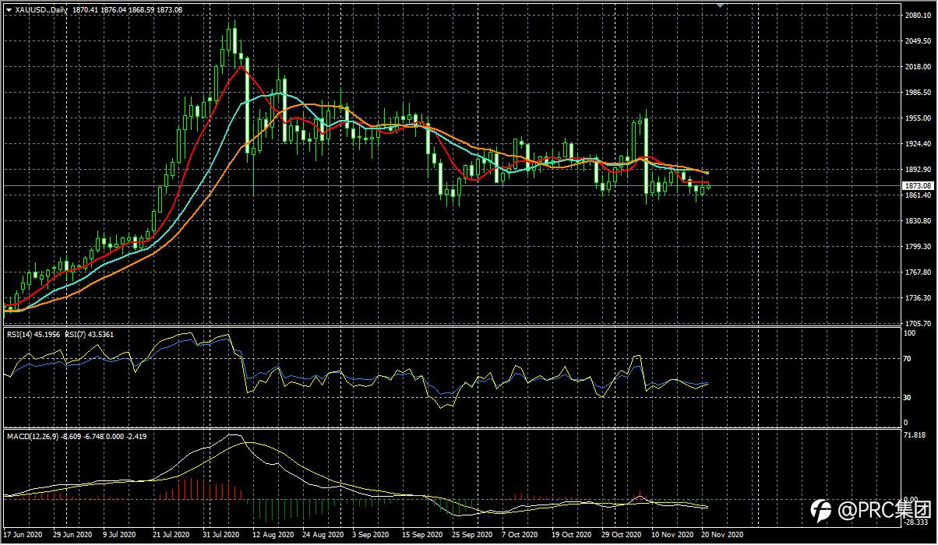Click the 7 Oct 2020 date label
Viewport: 938px width, 545px height.
519,535
